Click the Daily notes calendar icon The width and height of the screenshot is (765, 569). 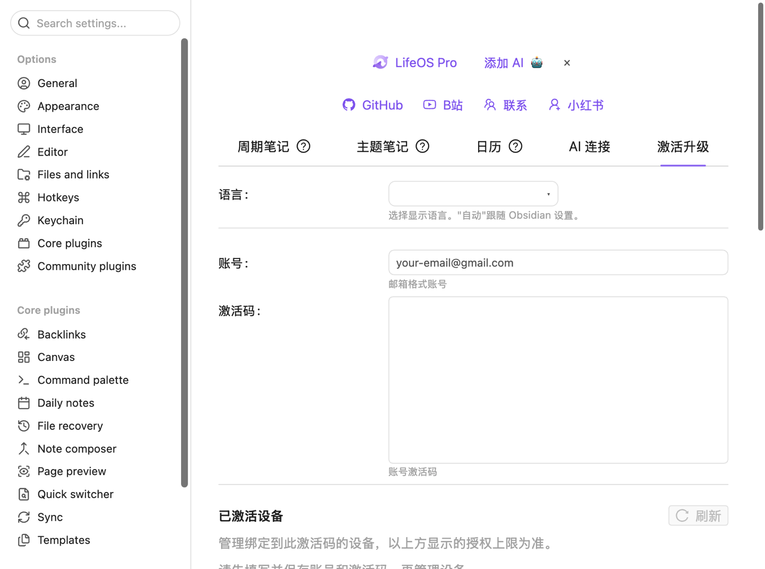(24, 403)
